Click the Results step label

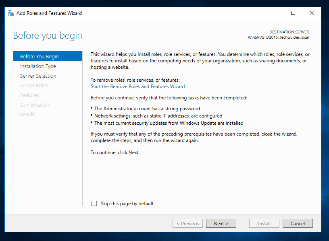coord(27,114)
